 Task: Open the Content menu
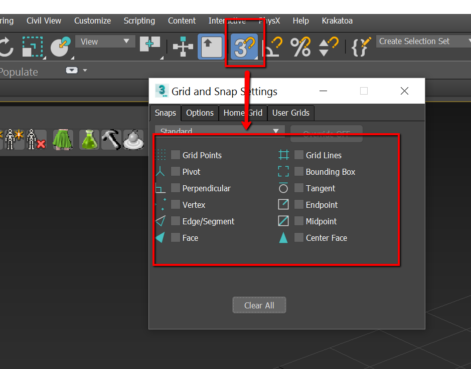tap(182, 21)
